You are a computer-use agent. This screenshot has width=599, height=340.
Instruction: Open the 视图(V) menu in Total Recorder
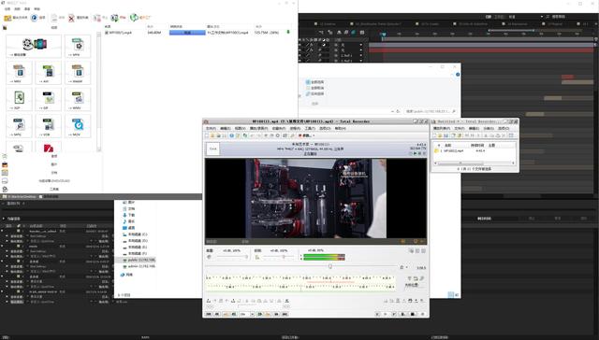240,129
